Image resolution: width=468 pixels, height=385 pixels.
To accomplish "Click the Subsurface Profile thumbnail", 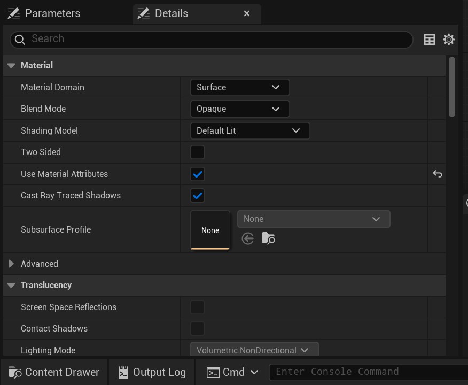I will 210,230.
